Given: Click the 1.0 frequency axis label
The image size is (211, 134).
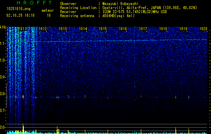Looking at the screenshot, I should (2, 61).
